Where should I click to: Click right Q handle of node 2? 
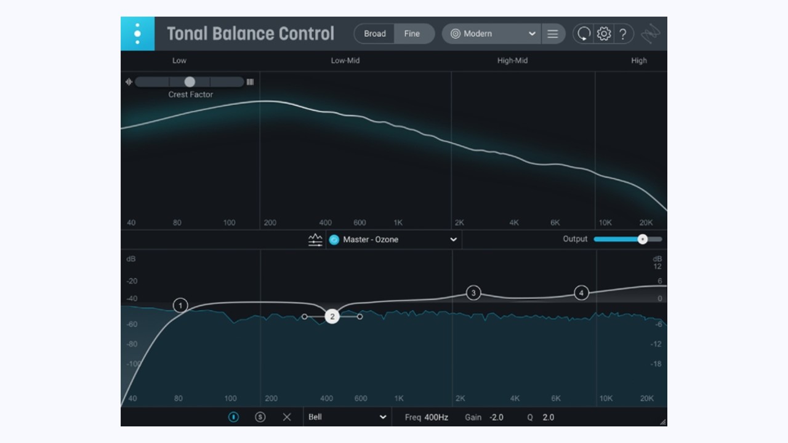(x=360, y=317)
